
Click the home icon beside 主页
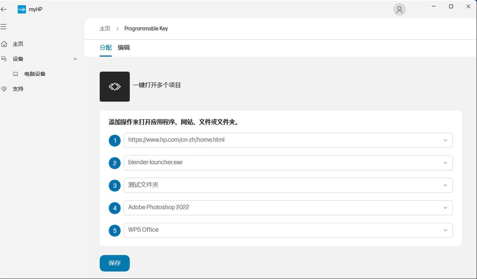(x=4, y=44)
